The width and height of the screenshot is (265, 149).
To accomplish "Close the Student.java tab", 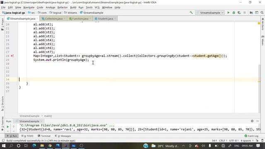I will [x=115, y=19].
